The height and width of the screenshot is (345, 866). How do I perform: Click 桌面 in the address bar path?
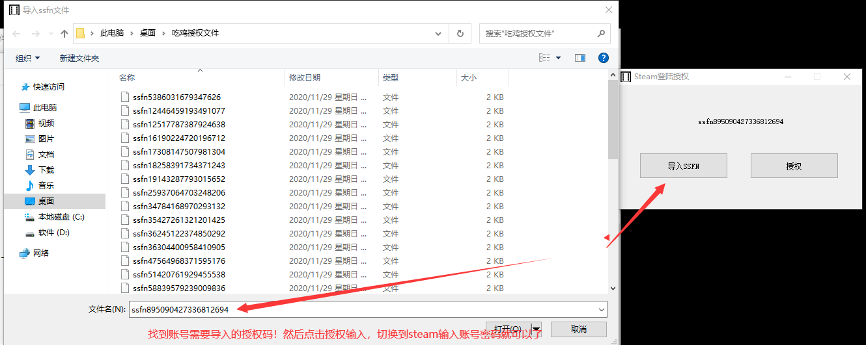coord(148,33)
